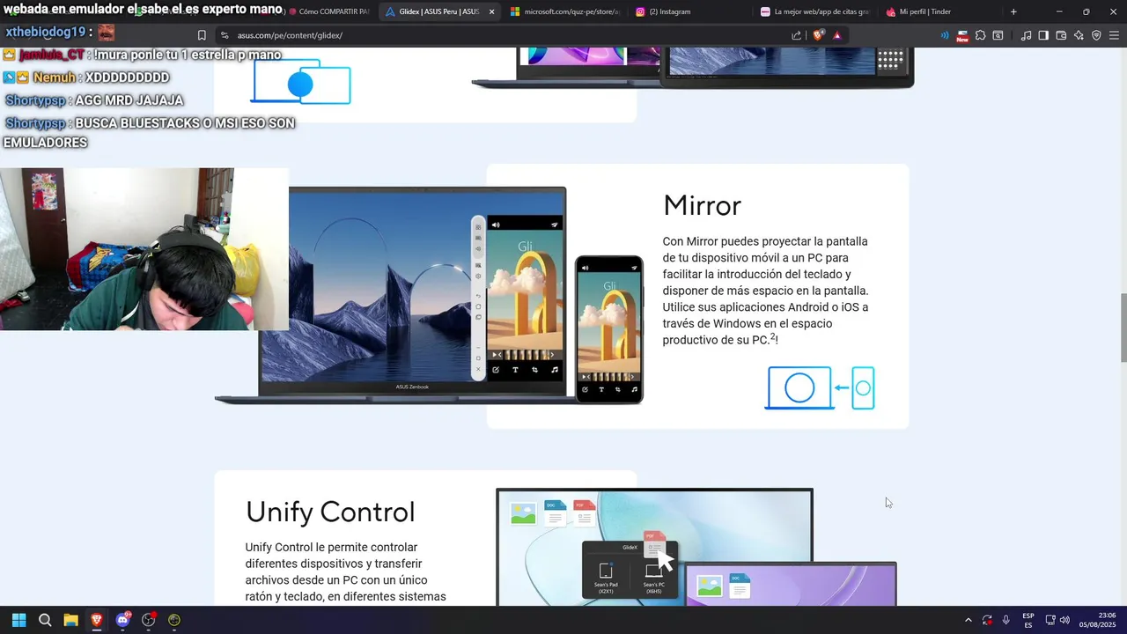Click xthebiodog19 username in chat overlay
Viewport: 1127px width, 634px height.
click(46, 32)
